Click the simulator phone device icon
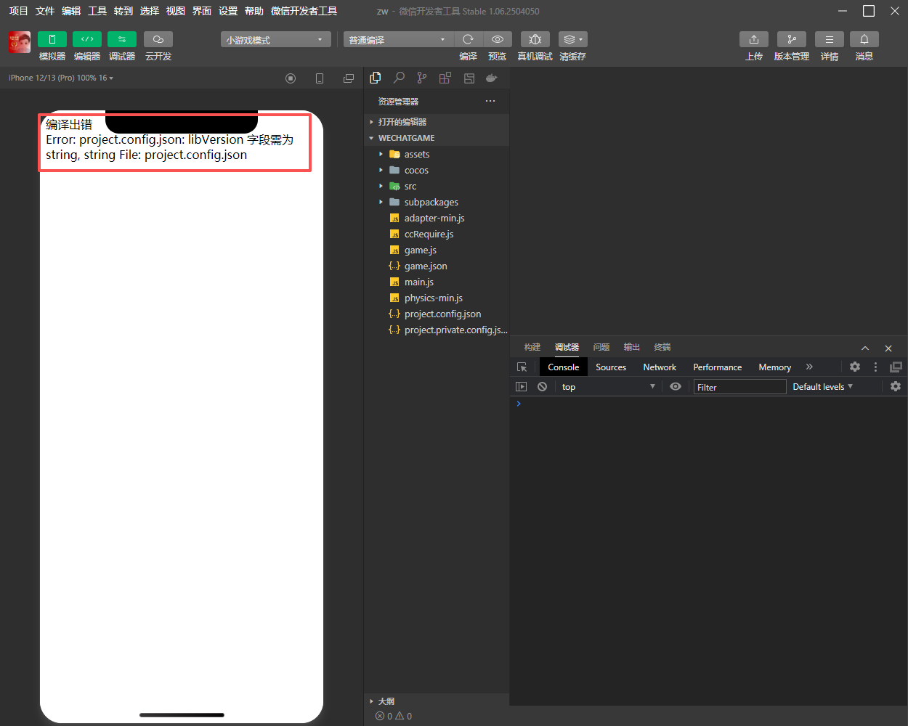This screenshot has width=908, height=726. click(x=320, y=78)
